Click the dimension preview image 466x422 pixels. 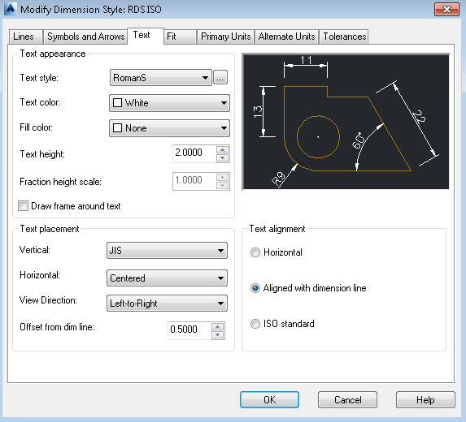(x=346, y=122)
